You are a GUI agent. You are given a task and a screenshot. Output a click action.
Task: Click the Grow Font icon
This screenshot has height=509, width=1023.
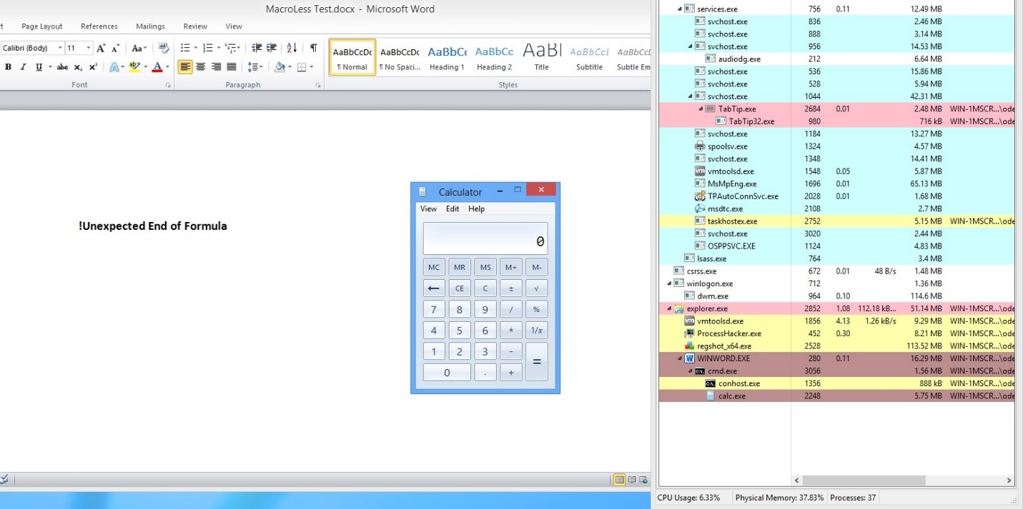tap(101, 49)
